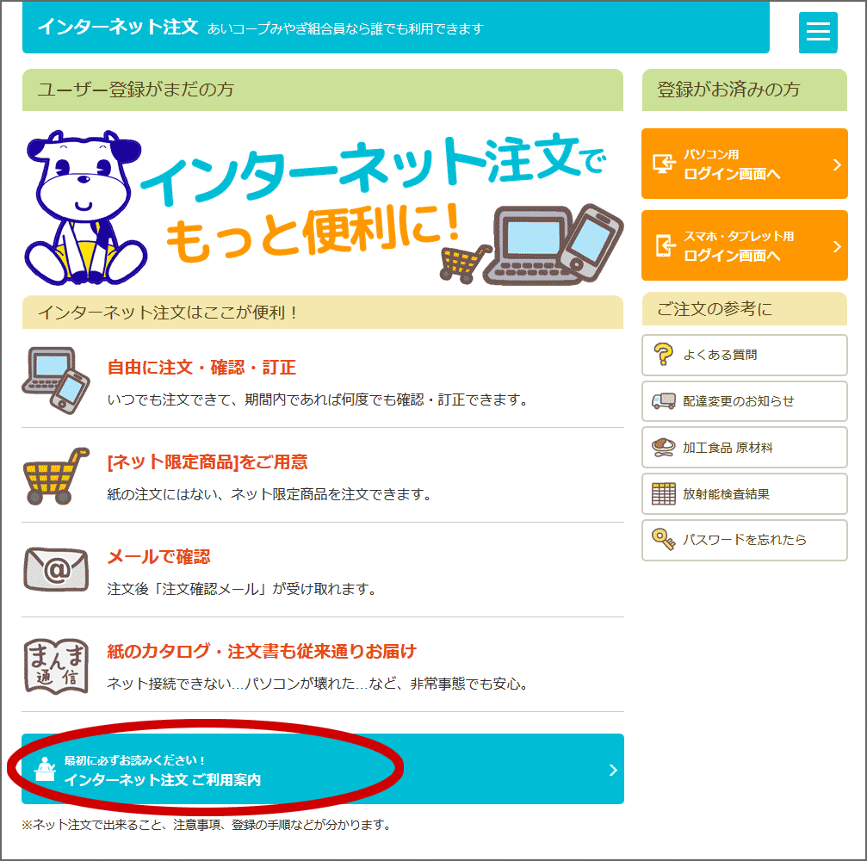The height and width of the screenshot is (861, 867).
Task: Open スマホ・タブレット用 ログイン画面へ button
Action: click(744, 245)
